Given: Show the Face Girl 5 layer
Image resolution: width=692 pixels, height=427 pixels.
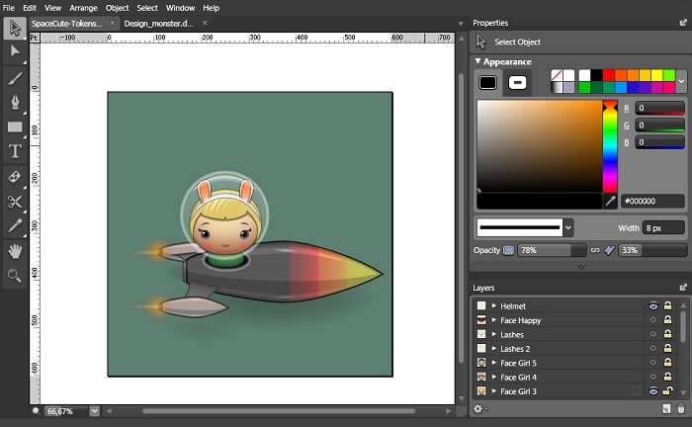Looking at the screenshot, I should [x=653, y=363].
